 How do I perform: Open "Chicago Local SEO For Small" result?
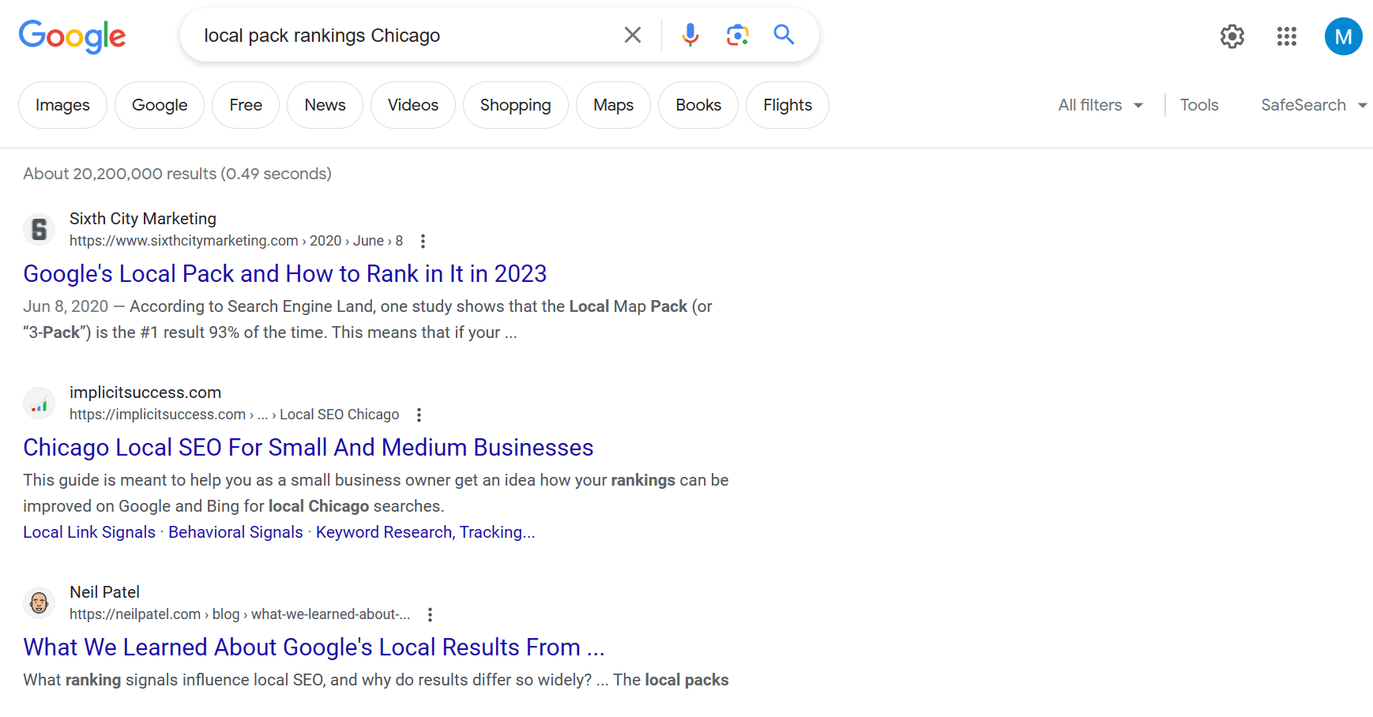coord(308,447)
